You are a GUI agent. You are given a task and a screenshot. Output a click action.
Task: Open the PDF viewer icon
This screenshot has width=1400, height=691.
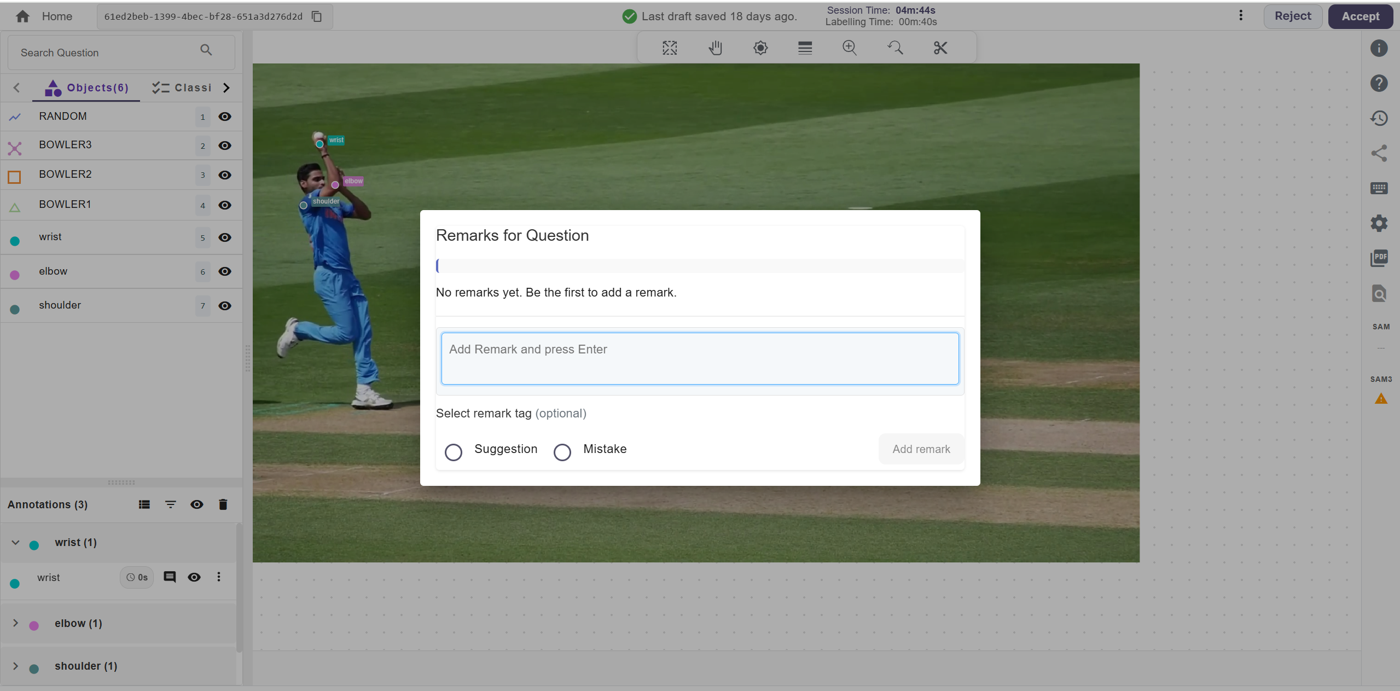coord(1379,258)
